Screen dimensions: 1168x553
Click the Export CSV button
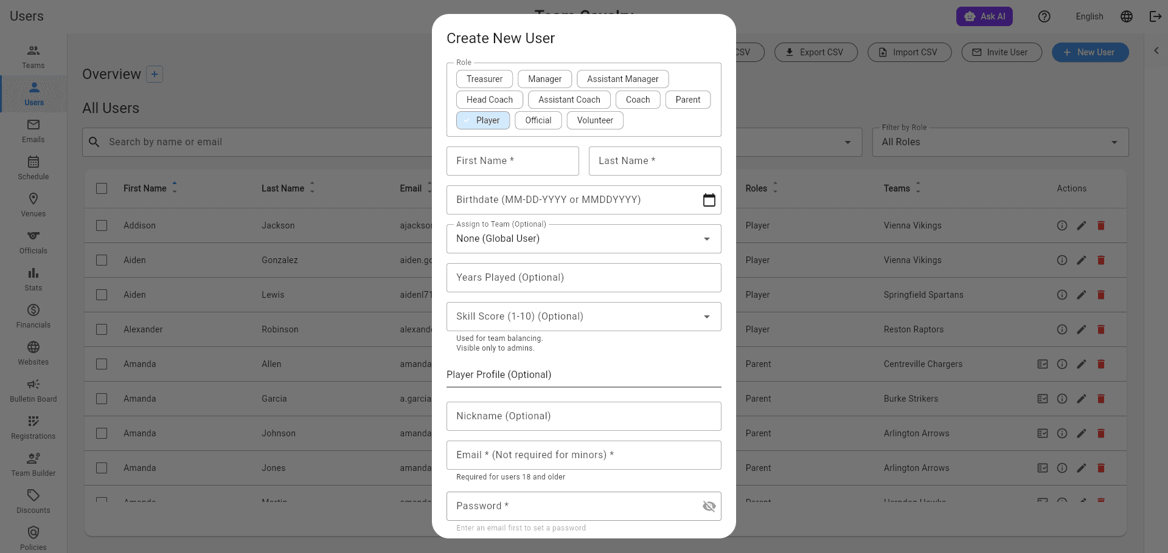point(816,52)
